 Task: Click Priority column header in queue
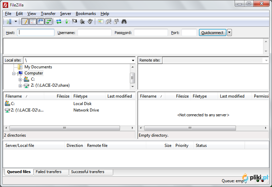(183, 146)
